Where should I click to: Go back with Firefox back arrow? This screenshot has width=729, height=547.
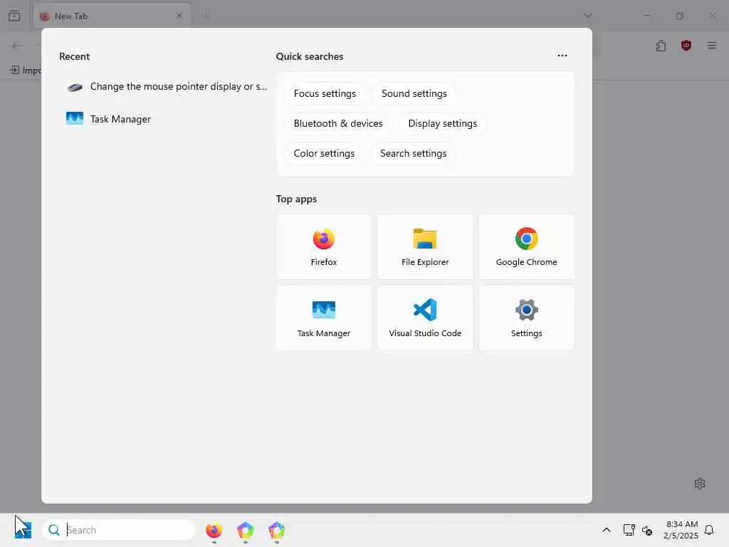pyautogui.click(x=17, y=46)
